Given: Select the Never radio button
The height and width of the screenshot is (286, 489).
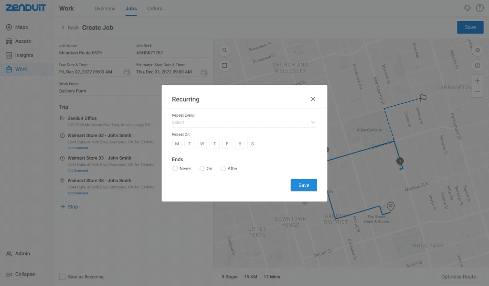Looking at the screenshot, I should (x=175, y=169).
